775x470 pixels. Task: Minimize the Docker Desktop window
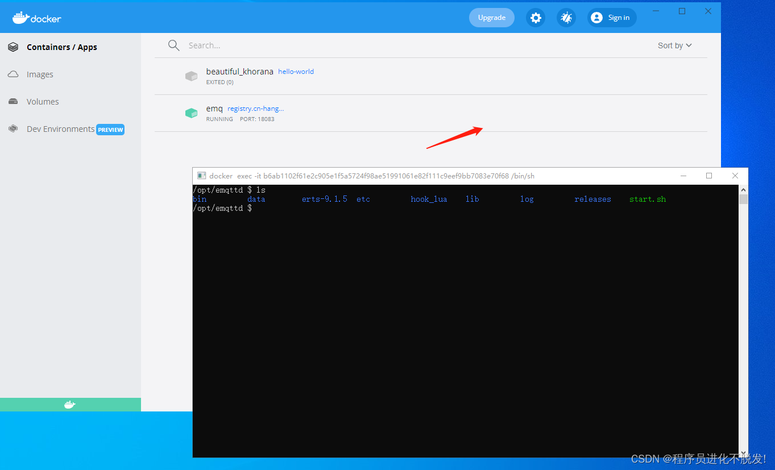(656, 11)
